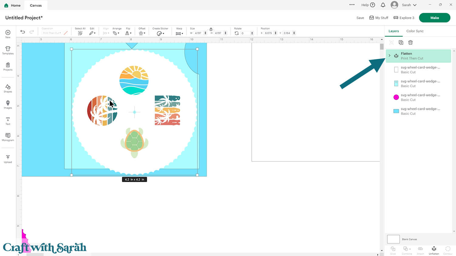Click the Undo arrow
This screenshot has width=456, height=256.
(x=22, y=32)
